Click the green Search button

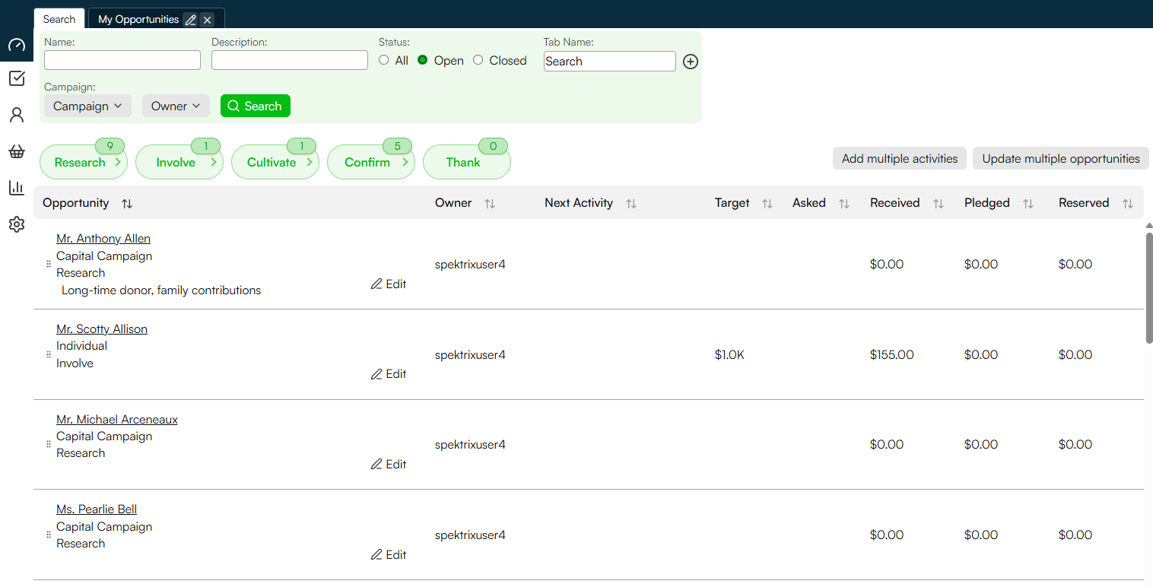(x=256, y=106)
